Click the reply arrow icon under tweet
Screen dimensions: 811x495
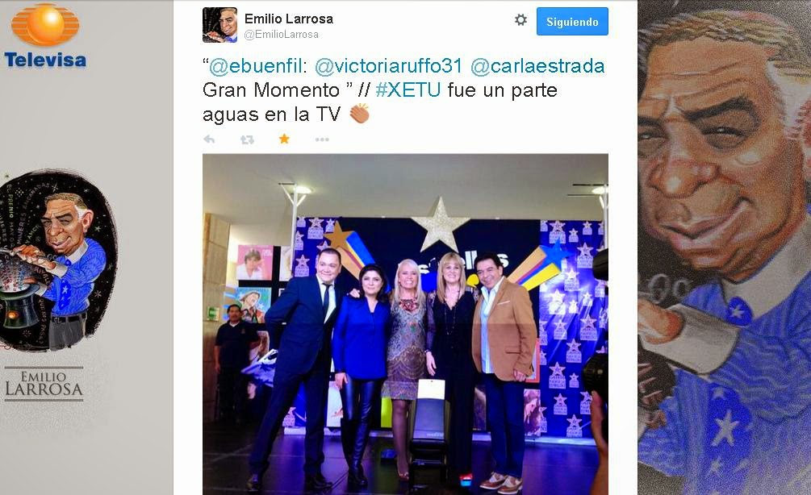click(x=209, y=139)
